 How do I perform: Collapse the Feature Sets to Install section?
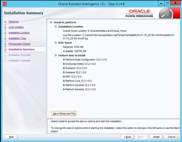pyautogui.click(x=56, y=55)
